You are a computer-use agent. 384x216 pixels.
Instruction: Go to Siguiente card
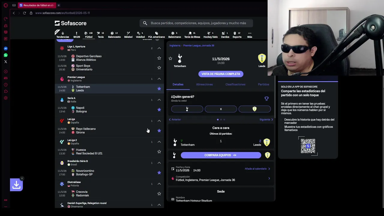(266, 119)
